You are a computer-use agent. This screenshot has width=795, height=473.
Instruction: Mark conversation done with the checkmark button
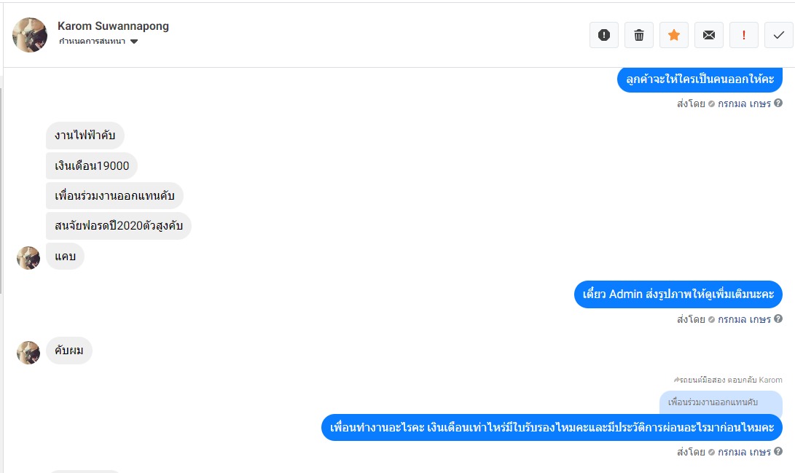(779, 35)
